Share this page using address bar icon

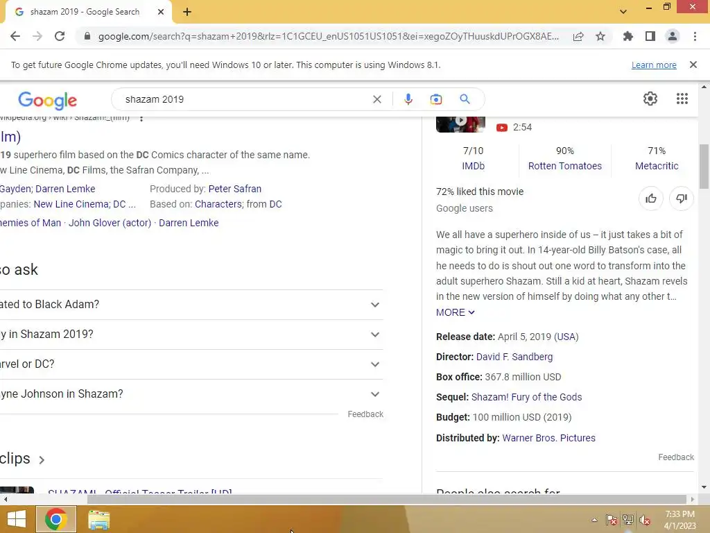tap(578, 37)
